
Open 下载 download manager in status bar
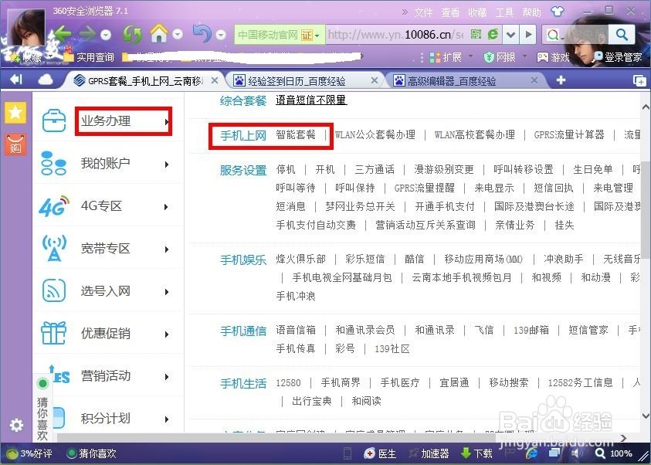point(476,453)
